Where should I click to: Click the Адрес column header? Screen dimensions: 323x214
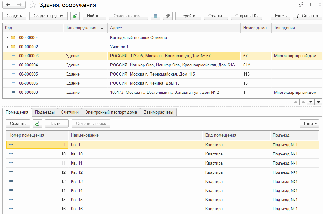(174, 28)
